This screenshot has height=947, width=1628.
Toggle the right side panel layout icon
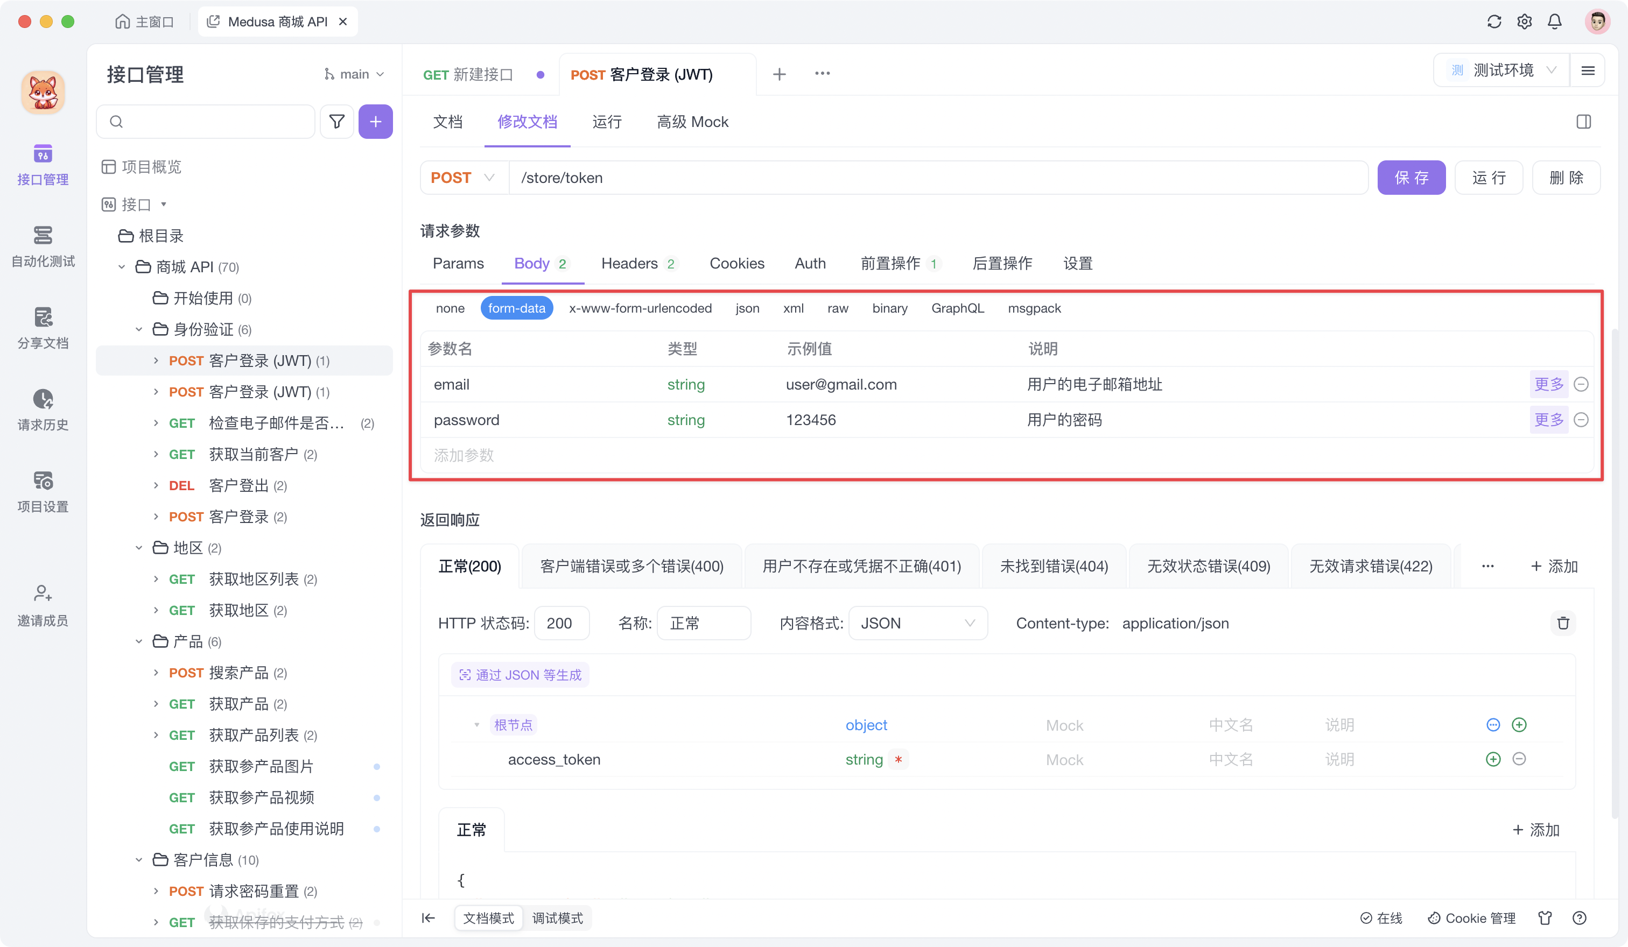(x=1583, y=122)
